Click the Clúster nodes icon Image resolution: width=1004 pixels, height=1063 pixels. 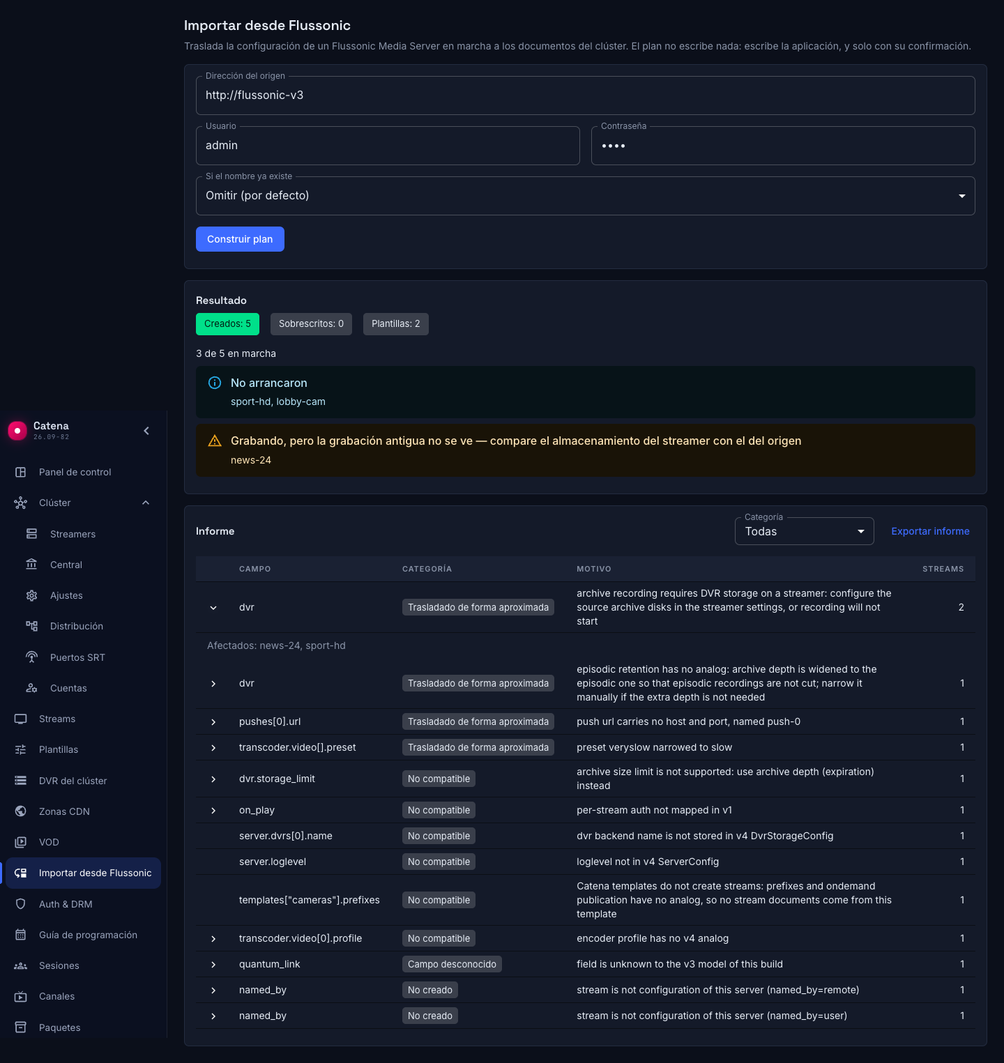click(21, 503)
